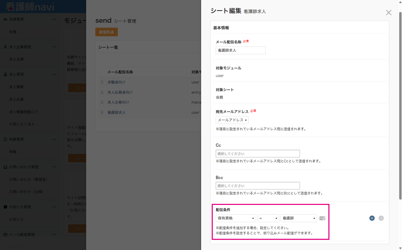Collapse the 会員管理 section chevron
Viewport: 402px width, 250px height.
pos(54,19)
